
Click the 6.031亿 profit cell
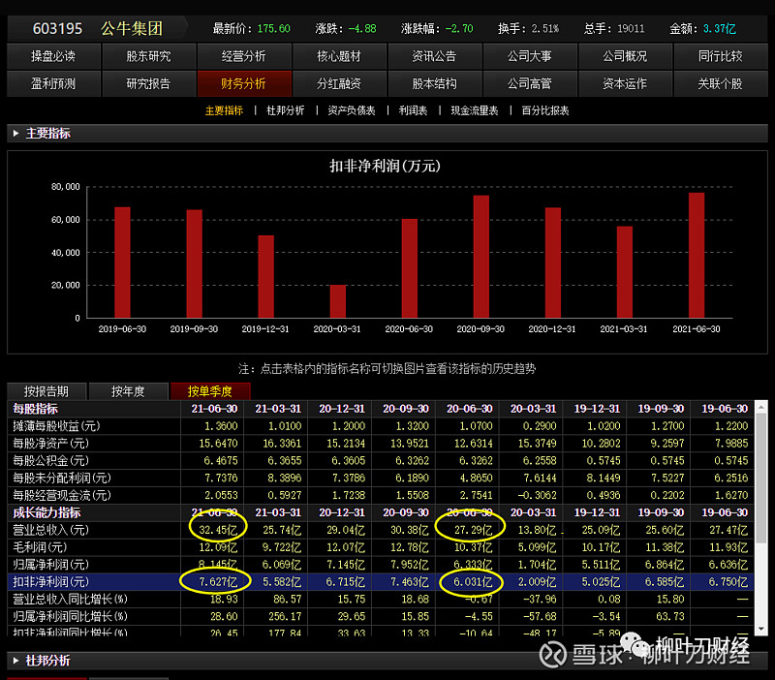(473, 581)
